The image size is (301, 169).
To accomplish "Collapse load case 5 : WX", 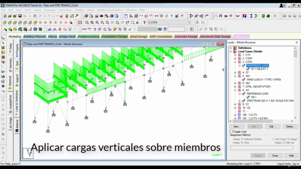I will pos(235,76).
